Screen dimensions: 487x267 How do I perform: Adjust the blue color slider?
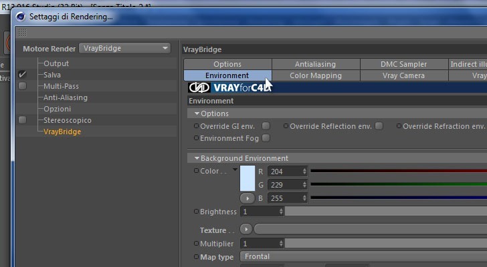click(399, 198)
